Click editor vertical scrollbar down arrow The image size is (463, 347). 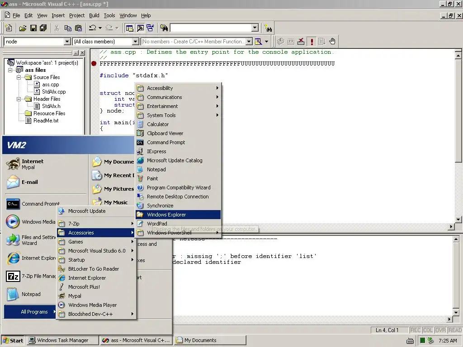458,220
